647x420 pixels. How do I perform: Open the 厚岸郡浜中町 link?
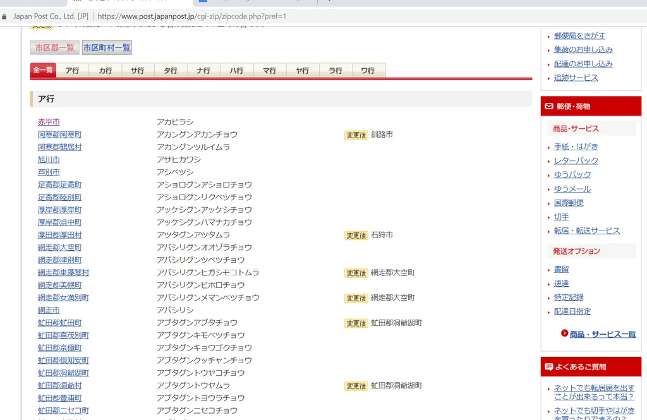click(x=60, y=222)
